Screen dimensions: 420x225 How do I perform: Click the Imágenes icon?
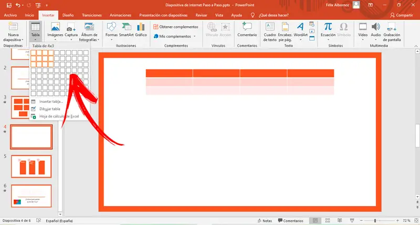pyautogui.click(x=55, y=27)
